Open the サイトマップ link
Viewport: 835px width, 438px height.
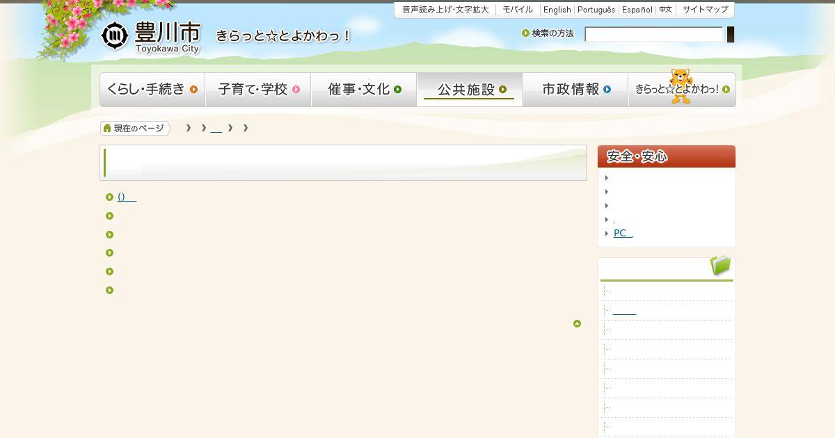point(706,10)
